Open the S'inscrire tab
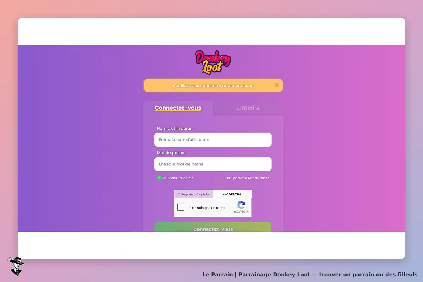The image size is (423, 282). 248,108
